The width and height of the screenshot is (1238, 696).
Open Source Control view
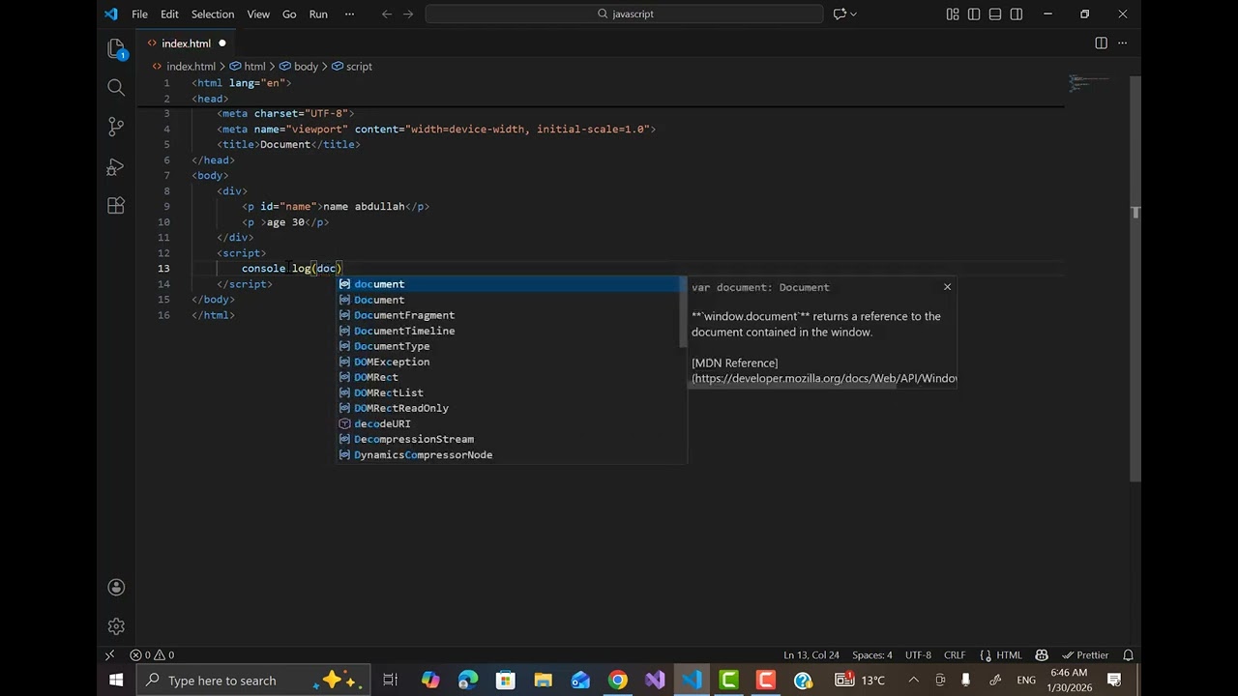(x=116, y=127)
